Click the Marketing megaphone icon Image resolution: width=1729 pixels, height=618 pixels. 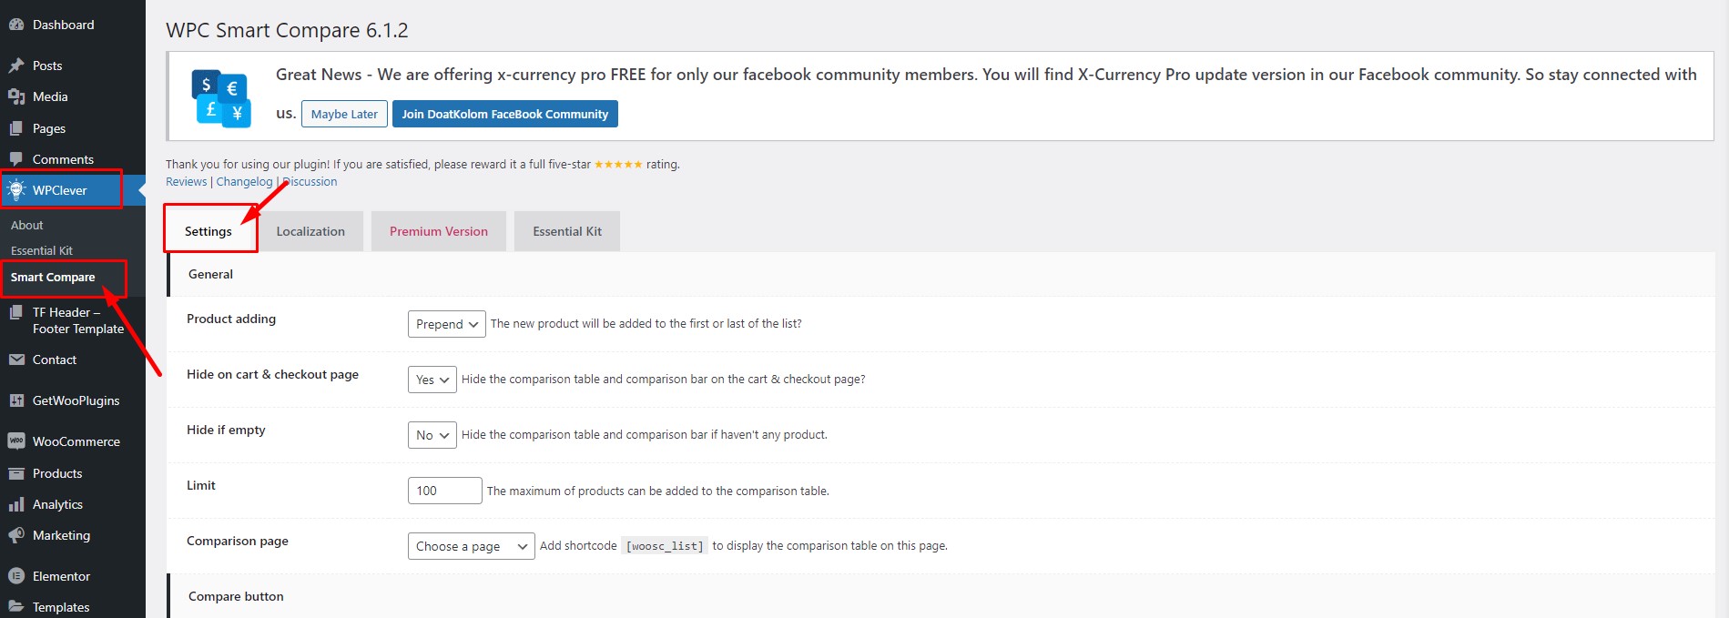(x=16, y=535)
